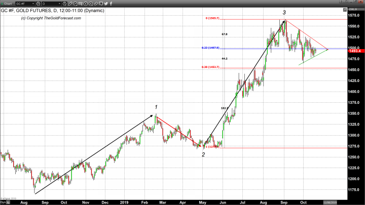The image size is (365, 205).
Task: Click the 1450.0 price axis label
Action: tap(354, 70)
